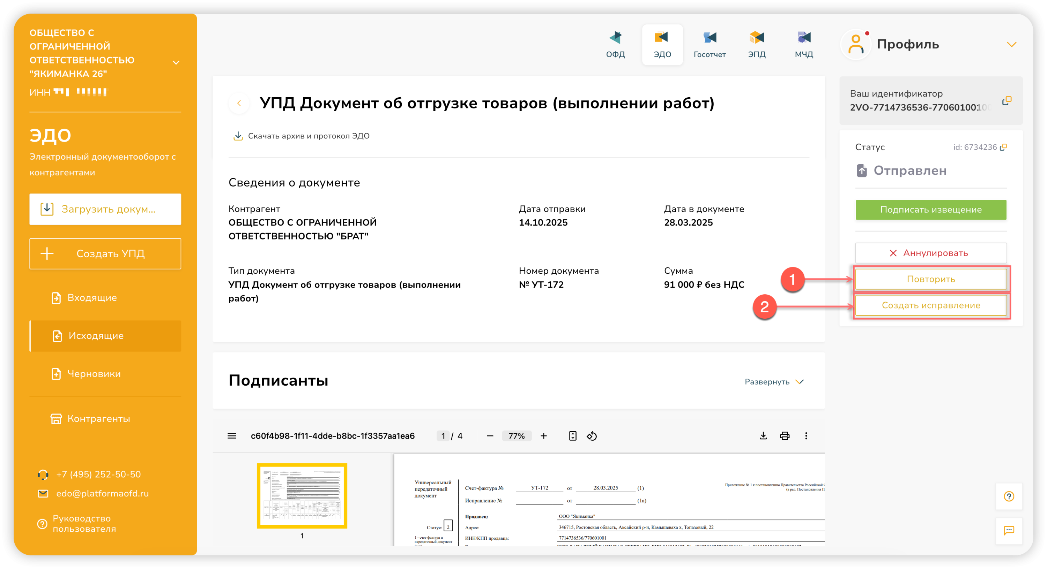Print the document from viewer toolbar
1047x569 pixels.
(x=785, y=436)
